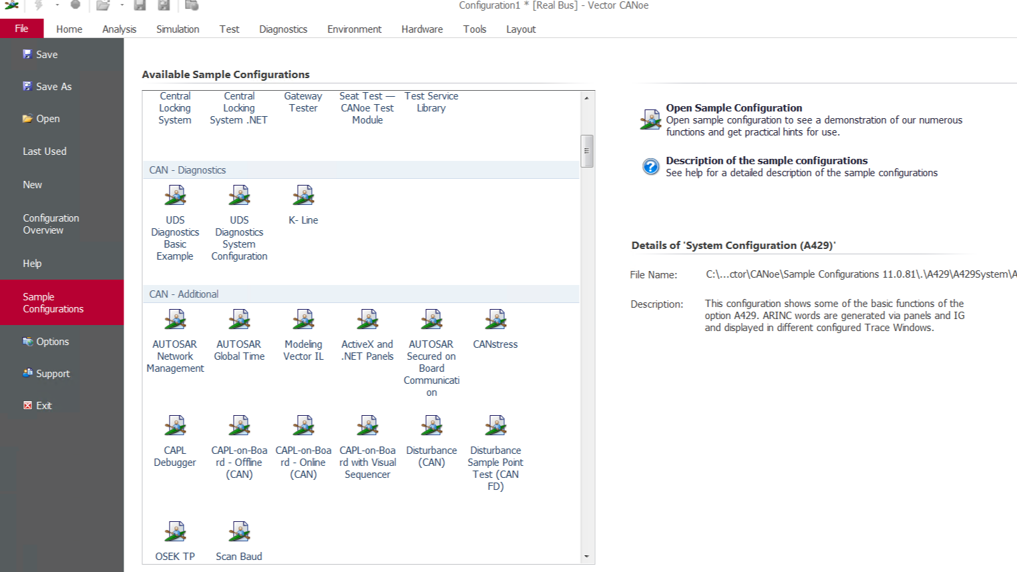Click the sample list scroll up arrow
Viewport: 1017px width, 572px height.
point(587,98)
